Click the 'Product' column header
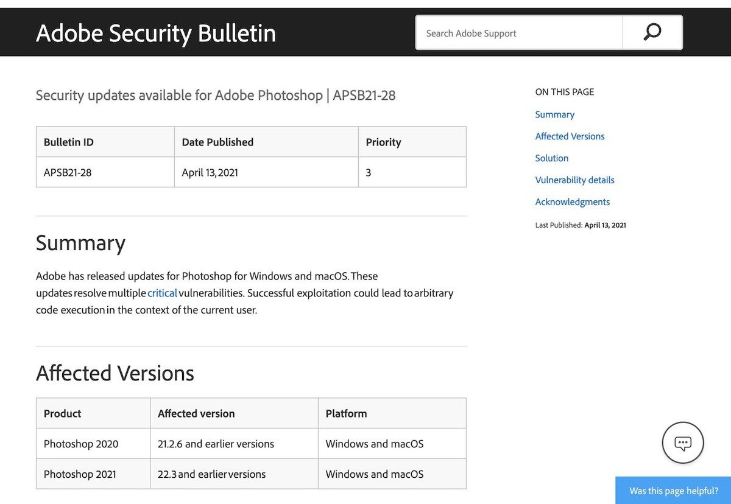Viewport: 731px width, 504px height. [x=93, y=413]
